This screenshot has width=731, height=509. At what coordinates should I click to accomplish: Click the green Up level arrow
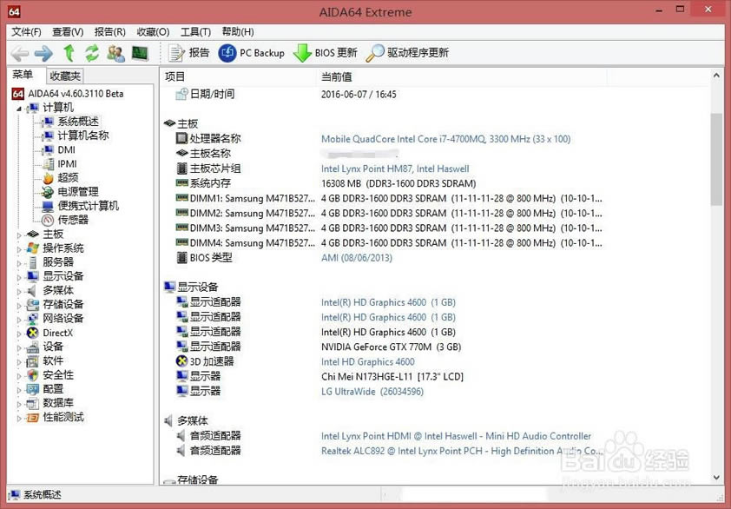[x=69, y=53]
